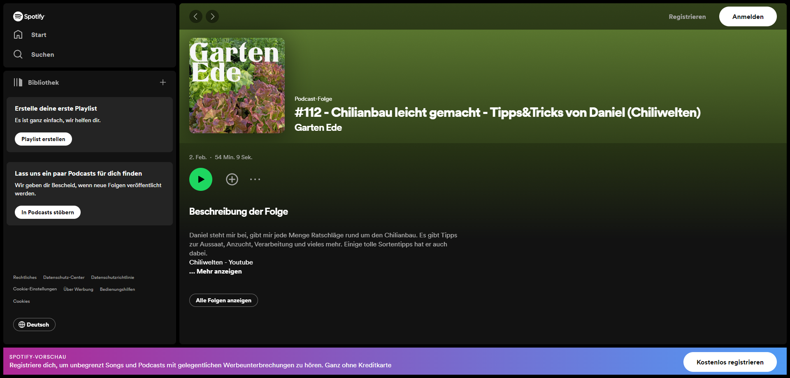Click the date text 2. Feb.
790x378 pixels.
[x=198, y=157]
